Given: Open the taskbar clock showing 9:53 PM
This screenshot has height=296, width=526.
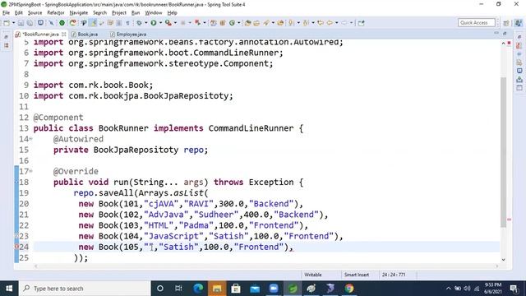Looking at the screenshot, I should [x=493, y=289].
